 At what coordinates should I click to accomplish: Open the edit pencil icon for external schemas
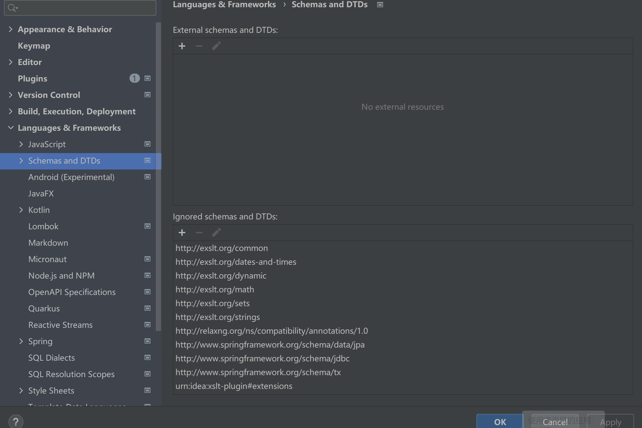click(x=216, y=46)
